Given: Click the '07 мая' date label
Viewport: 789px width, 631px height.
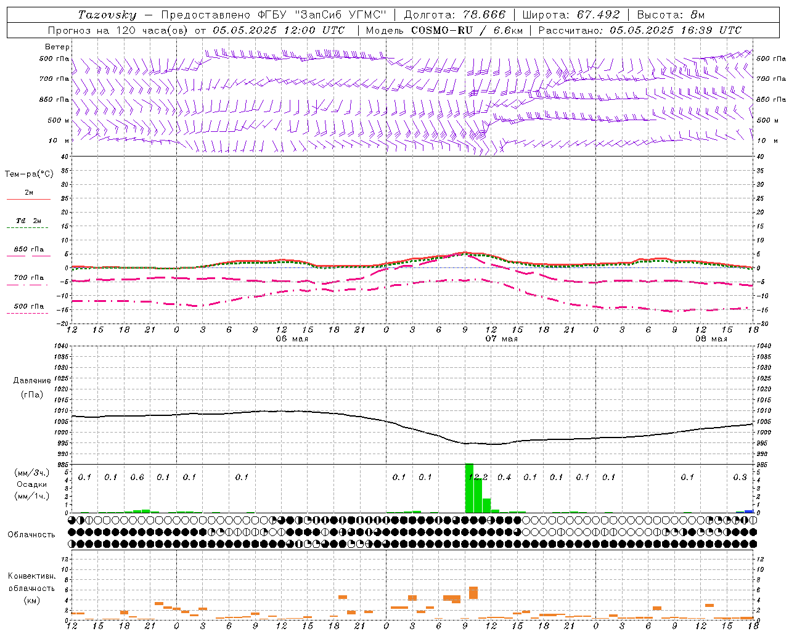Looking at the screenshot, I should tap(502, 339).
